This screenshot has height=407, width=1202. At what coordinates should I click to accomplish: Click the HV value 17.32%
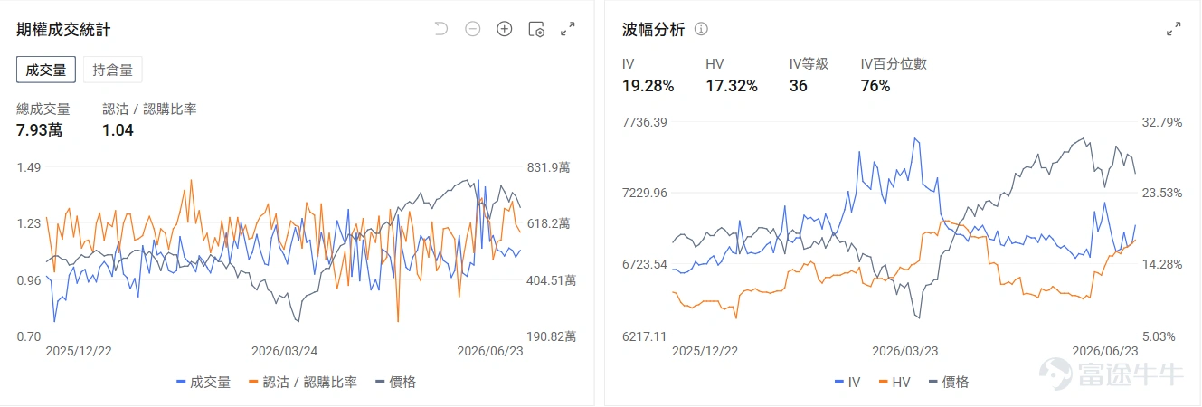point(732,86)
